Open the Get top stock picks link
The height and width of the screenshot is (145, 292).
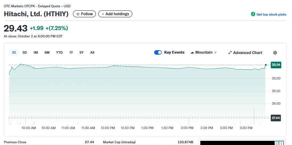(271, 14)
